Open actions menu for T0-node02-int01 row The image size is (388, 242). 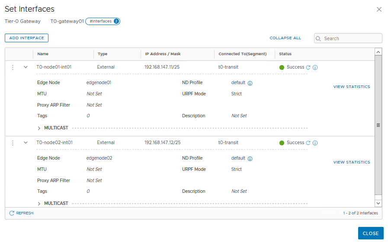coord(13,143)
